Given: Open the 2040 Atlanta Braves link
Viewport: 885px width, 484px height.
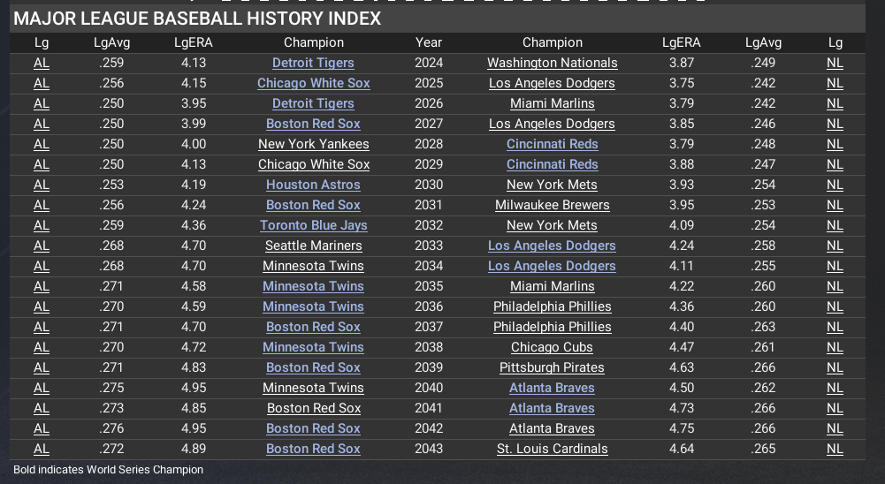Looking at the screenshot, I should tap(552, 388).
